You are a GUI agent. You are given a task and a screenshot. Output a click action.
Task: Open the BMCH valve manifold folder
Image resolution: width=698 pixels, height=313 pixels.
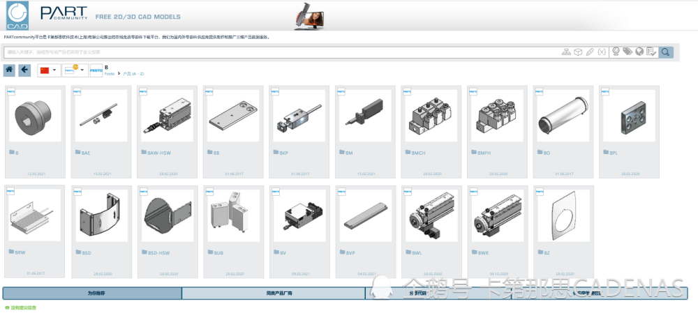(431, 132)
